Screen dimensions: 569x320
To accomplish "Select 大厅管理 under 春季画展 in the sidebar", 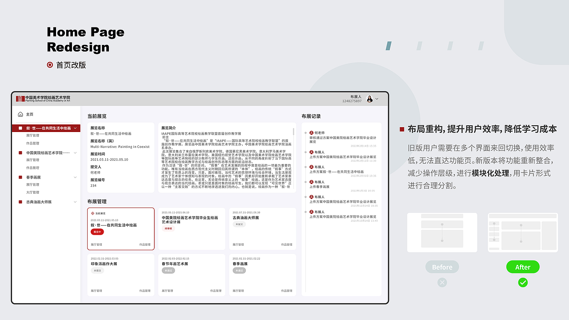I will tap(32, 192).
